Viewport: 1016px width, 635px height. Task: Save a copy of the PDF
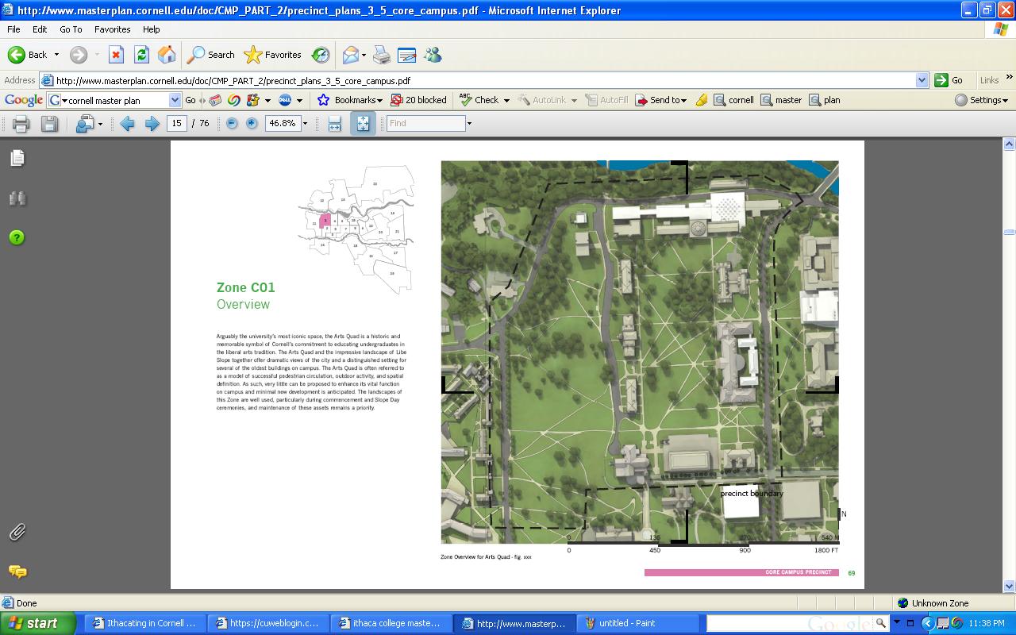[x=49, y=123]
